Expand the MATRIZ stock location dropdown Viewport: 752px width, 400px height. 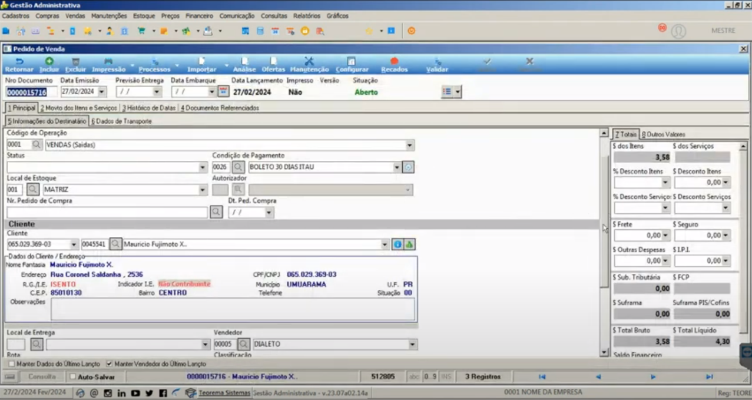pyautogui.click(x=203, y=190)
